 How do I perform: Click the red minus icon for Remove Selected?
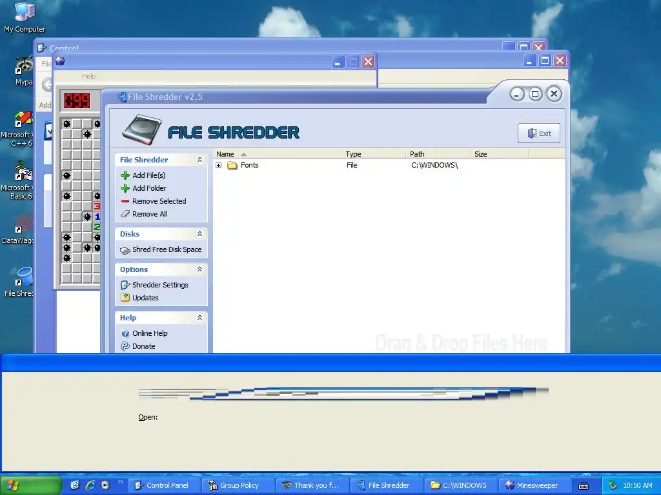pyautogui.click(x=125, y=201)
